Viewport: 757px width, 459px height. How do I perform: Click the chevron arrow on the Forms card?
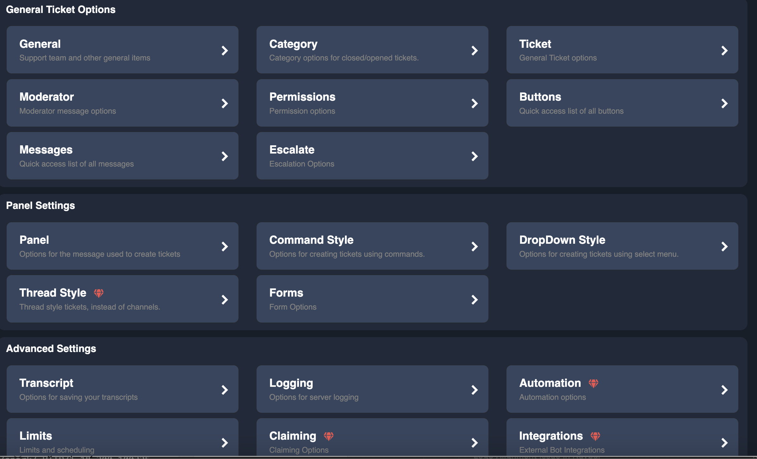(x=474, y=299)
